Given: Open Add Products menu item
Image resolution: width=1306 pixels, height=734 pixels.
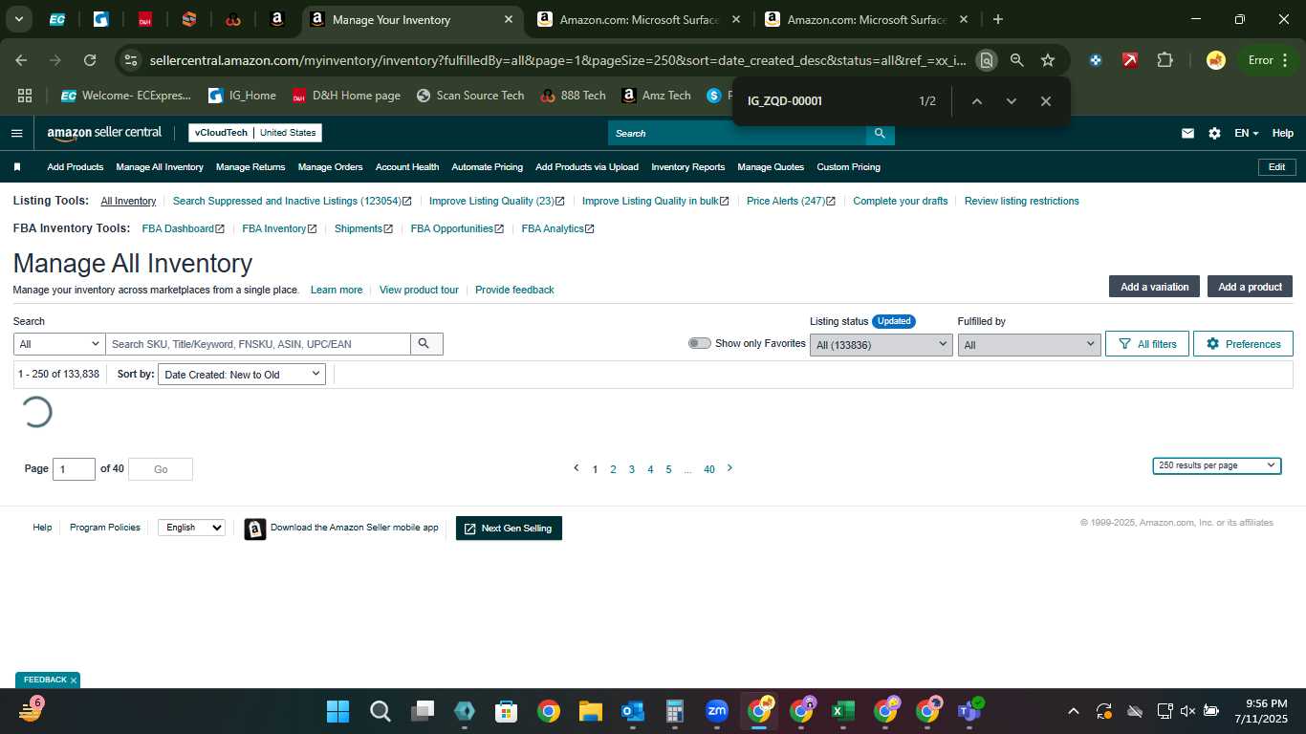Looking at the screenshot, I should 76,167.
